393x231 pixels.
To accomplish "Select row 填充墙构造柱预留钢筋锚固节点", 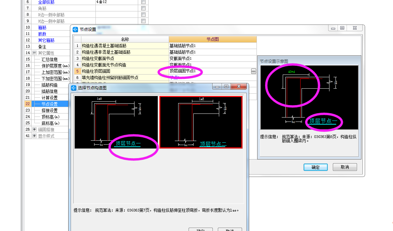I will tap(125, 78).
